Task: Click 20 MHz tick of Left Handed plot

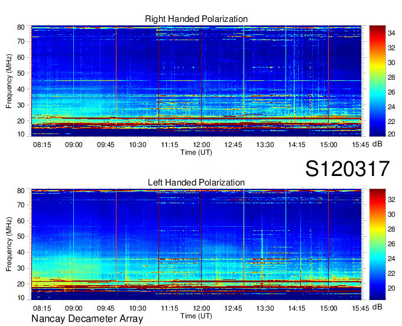Action: coord(21,284)
